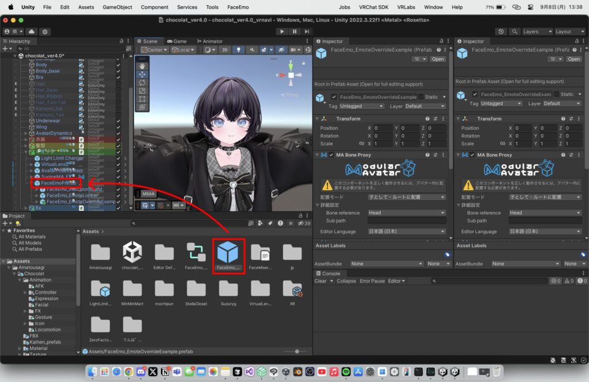This screenshot has height=382, width=589.
Task: Click the Hierarchy search field
Action: pos(69,49)
